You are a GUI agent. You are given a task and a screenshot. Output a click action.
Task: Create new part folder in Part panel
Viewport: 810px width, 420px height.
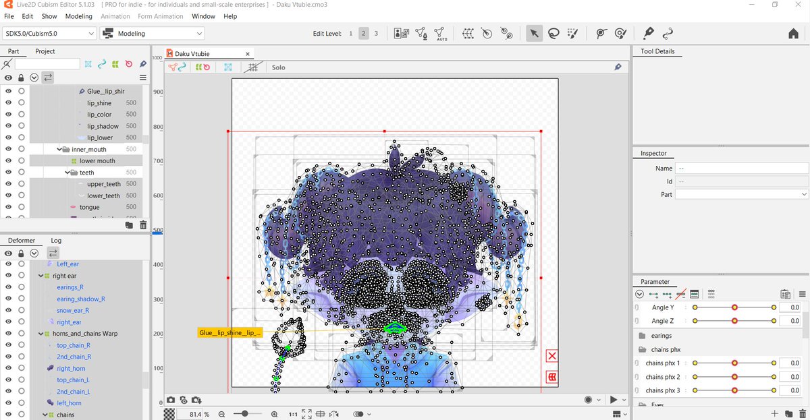tap(129, 225)
